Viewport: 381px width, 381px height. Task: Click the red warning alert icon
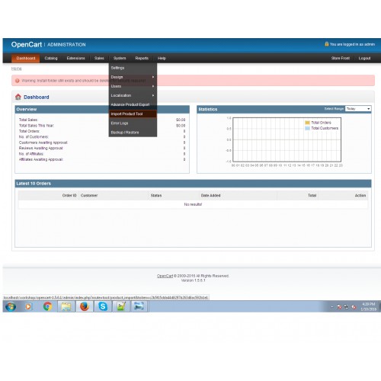(18, 81)
